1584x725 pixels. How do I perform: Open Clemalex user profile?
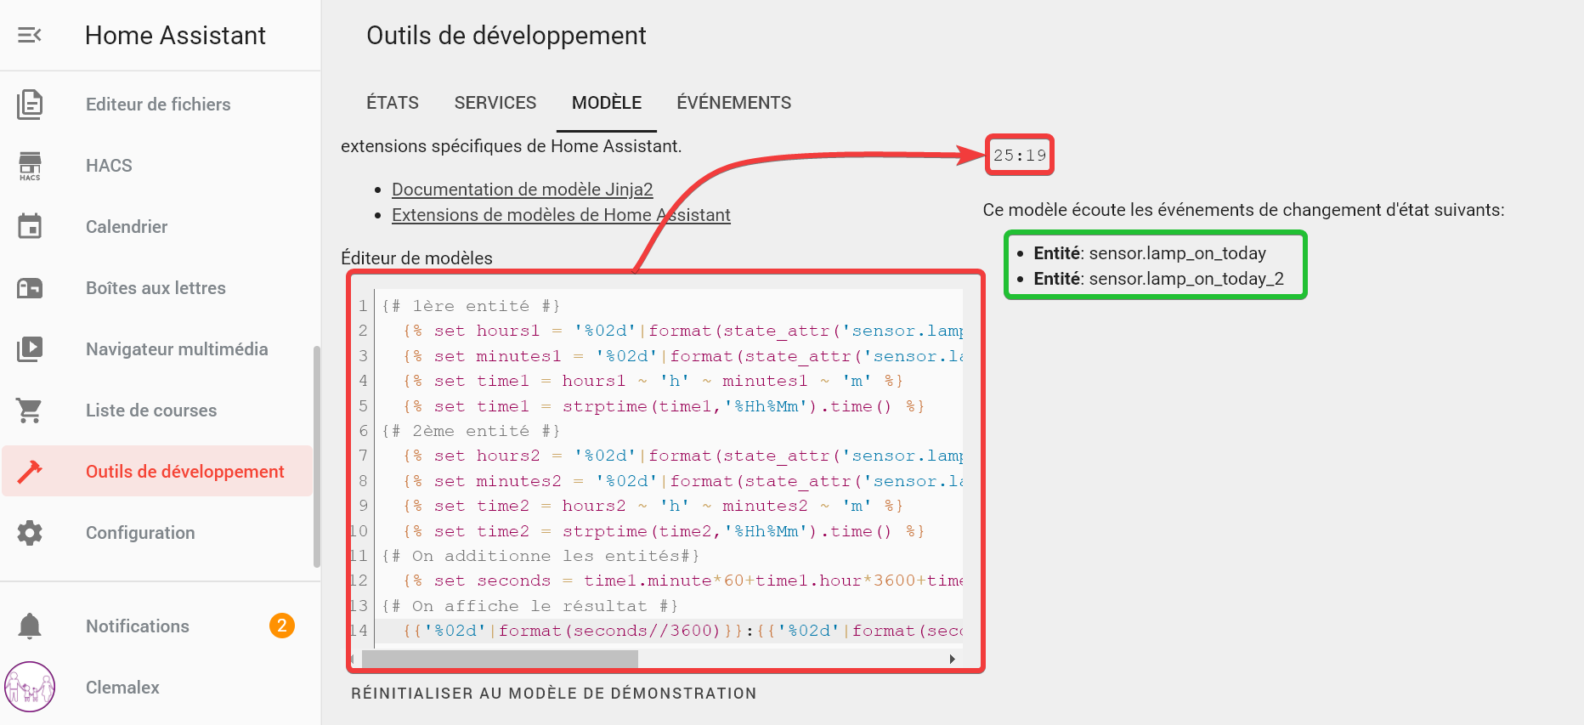coord(122,688)
